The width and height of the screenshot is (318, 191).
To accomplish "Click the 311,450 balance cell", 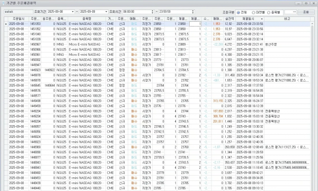I will coord(230,75).
